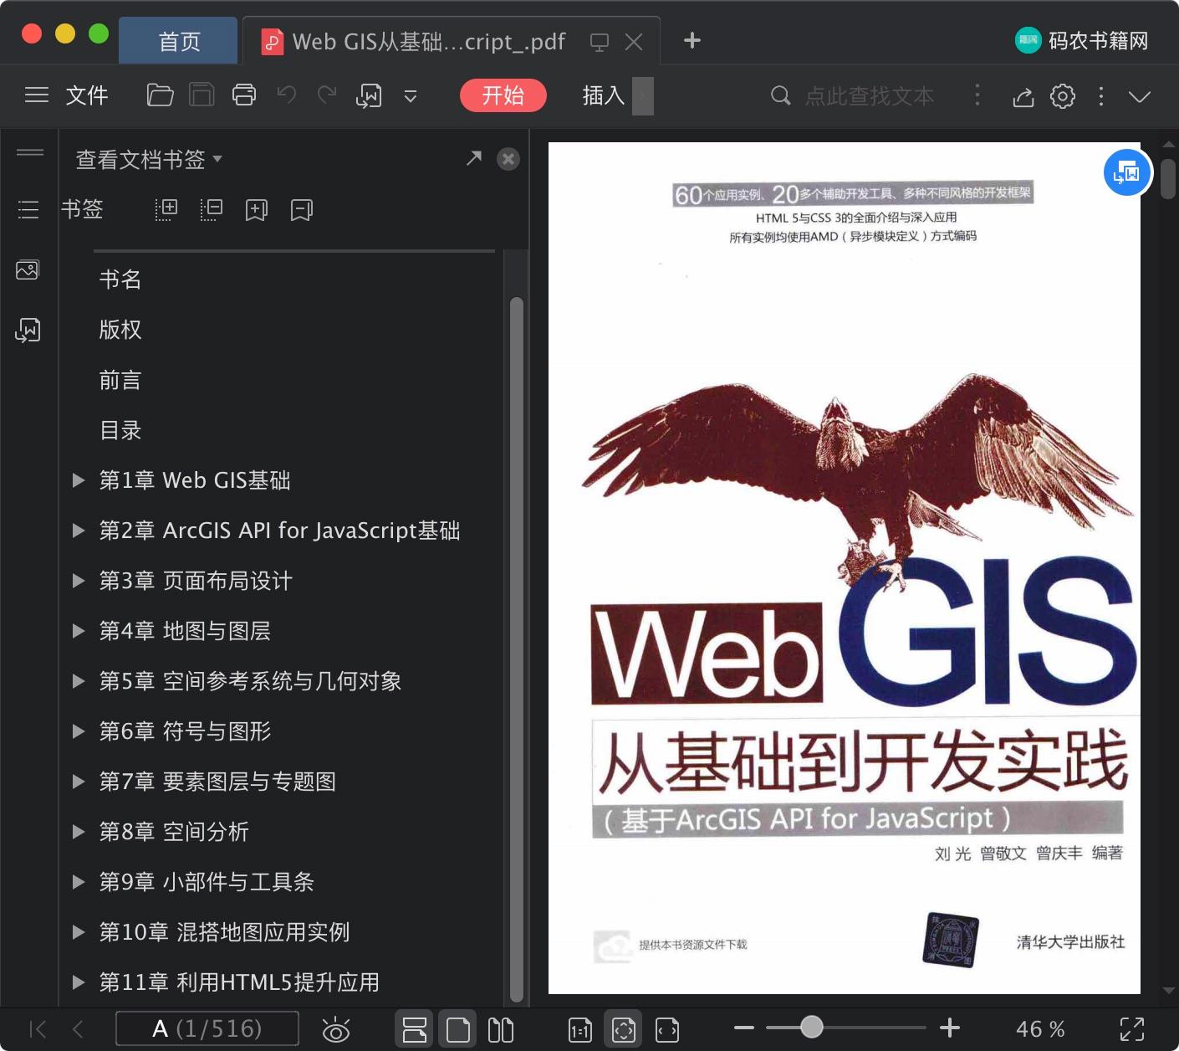1179x1051 pixels.
Task: Click the expand all bookmarks icon
Action: tap(166, 209)
